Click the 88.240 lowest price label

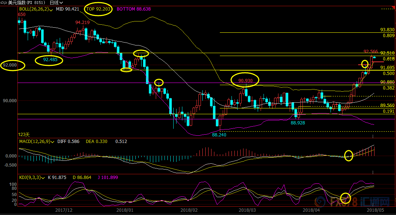(x=219, y=135)
